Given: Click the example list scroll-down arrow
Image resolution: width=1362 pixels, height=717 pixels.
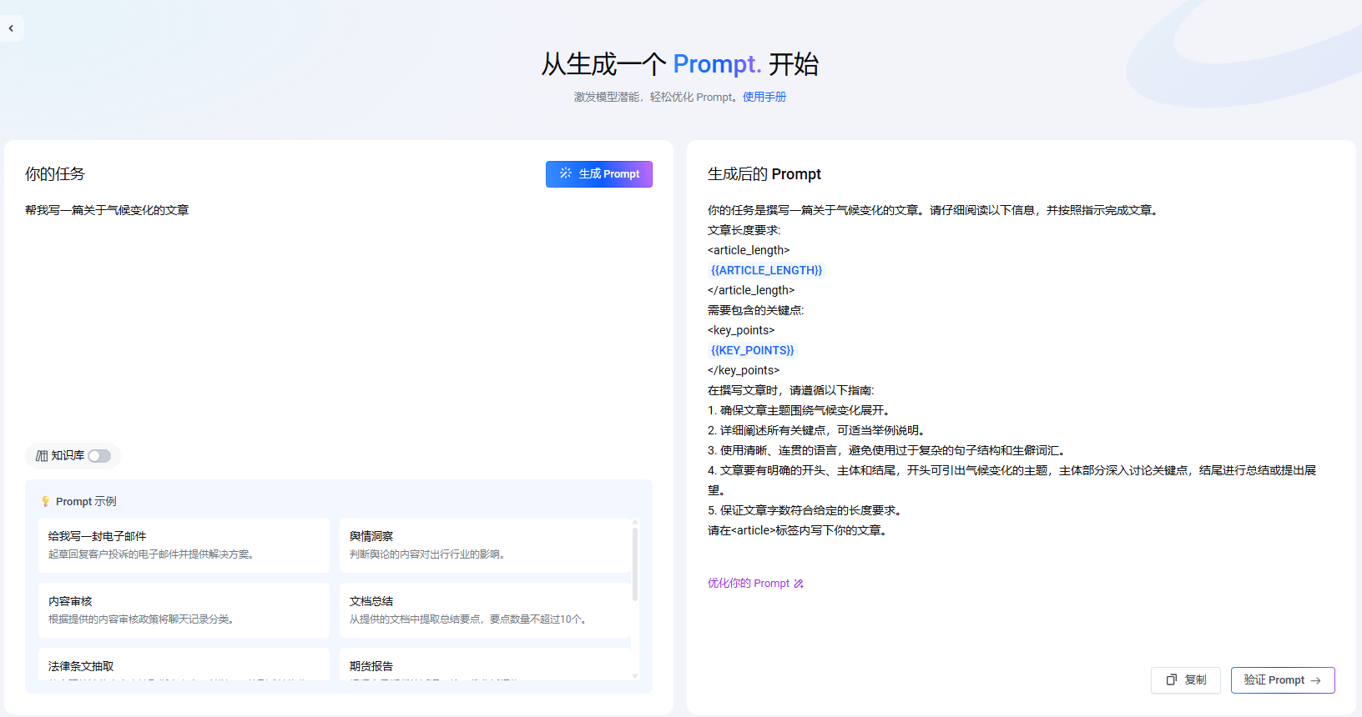Looking at the screenshot, I should tap(635, 675).
